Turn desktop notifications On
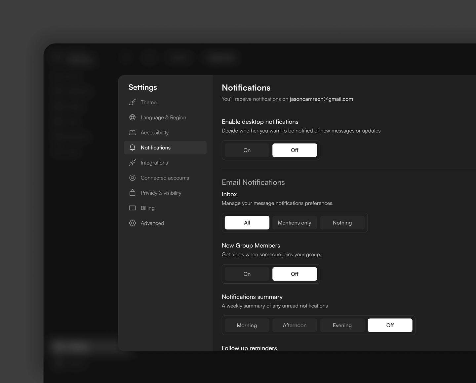The width and height of the screenshot is (476, 383). tap(247, 150)
